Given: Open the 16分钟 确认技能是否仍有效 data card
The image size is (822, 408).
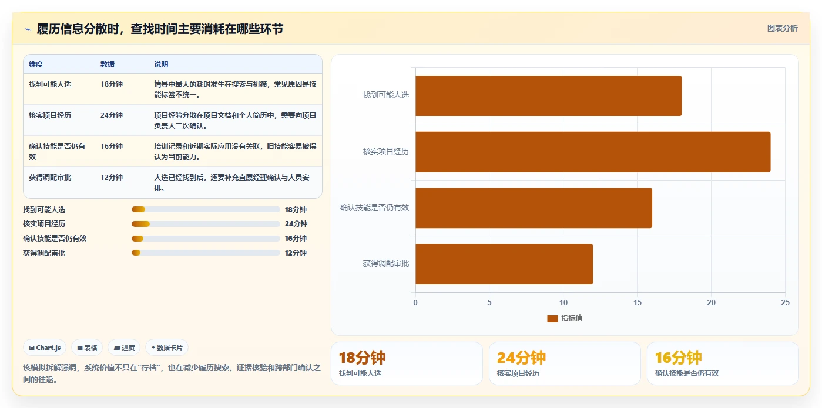Looking at the screenshot, I should tap(723, 363).
